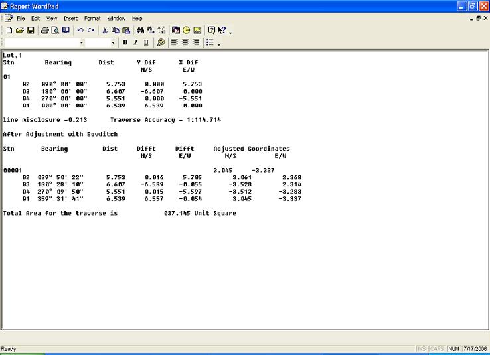Cut selection with scissors icon
490x355 pixels.
point(106,31)
